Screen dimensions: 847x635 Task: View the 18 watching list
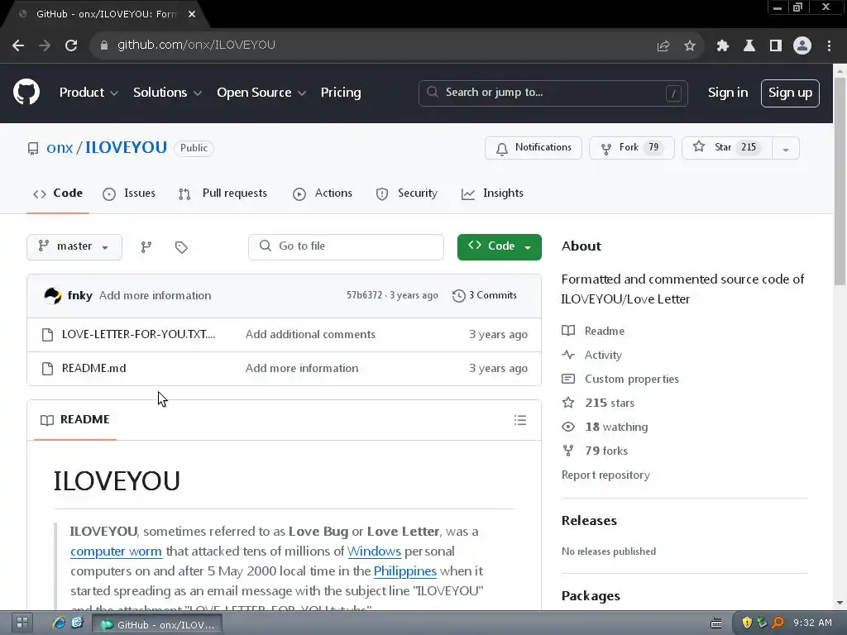coord(605,427)
